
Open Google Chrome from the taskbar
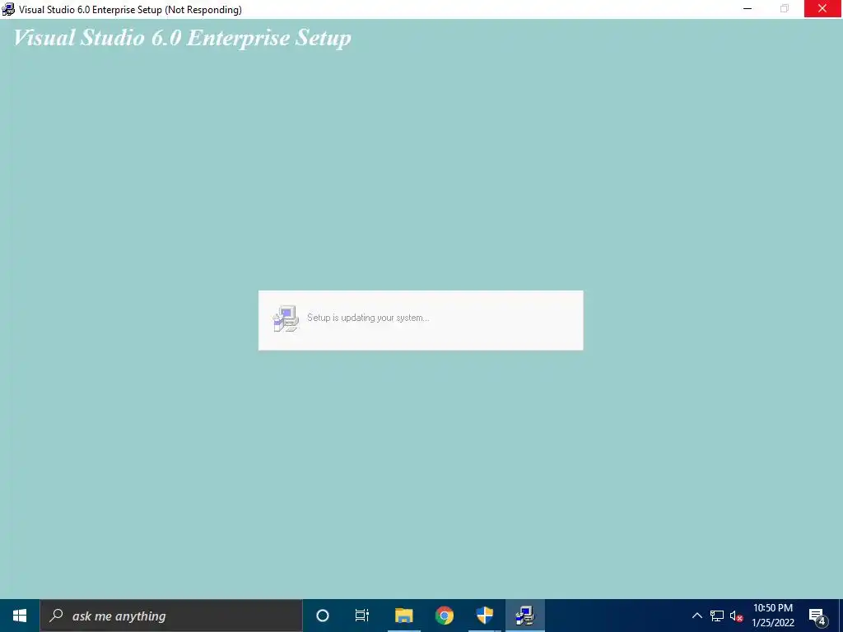tap(444, 616)
